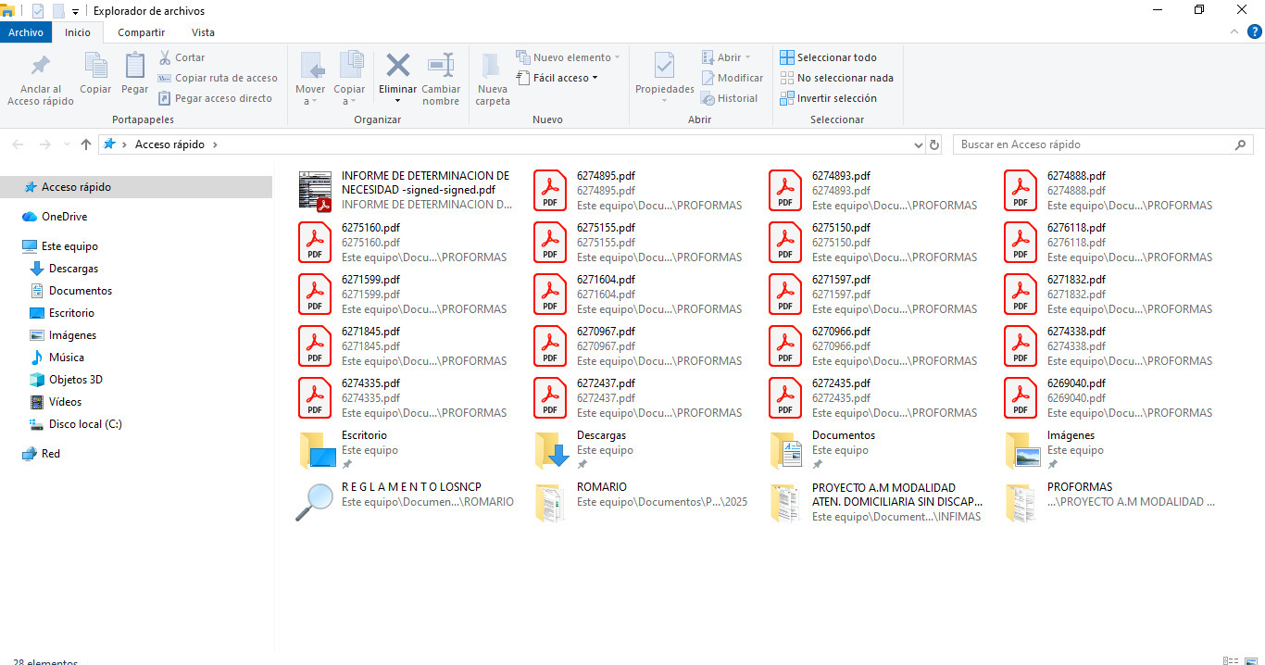Click the Anclar al Acceso rápido pin icon
This screenshot has height=665, width=1265.
coord(41,67)
